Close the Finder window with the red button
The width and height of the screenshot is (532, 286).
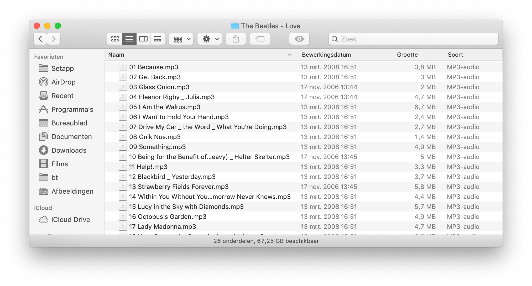(x=37, y=26)
